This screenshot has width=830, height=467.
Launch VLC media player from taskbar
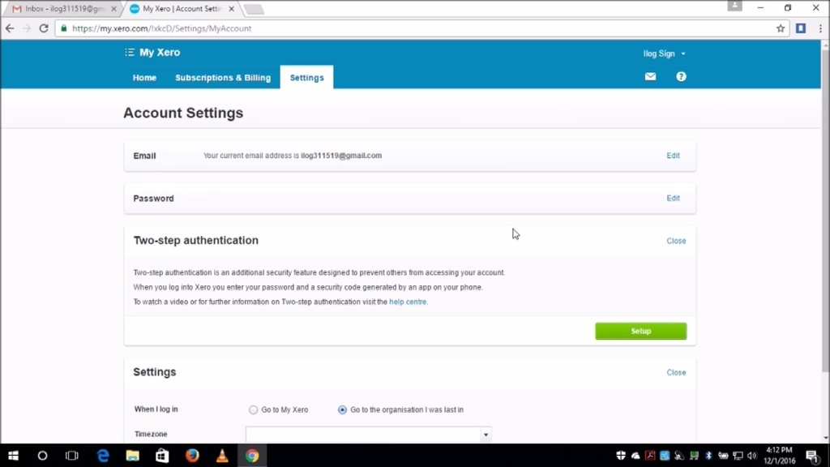(x=222, y=456)
